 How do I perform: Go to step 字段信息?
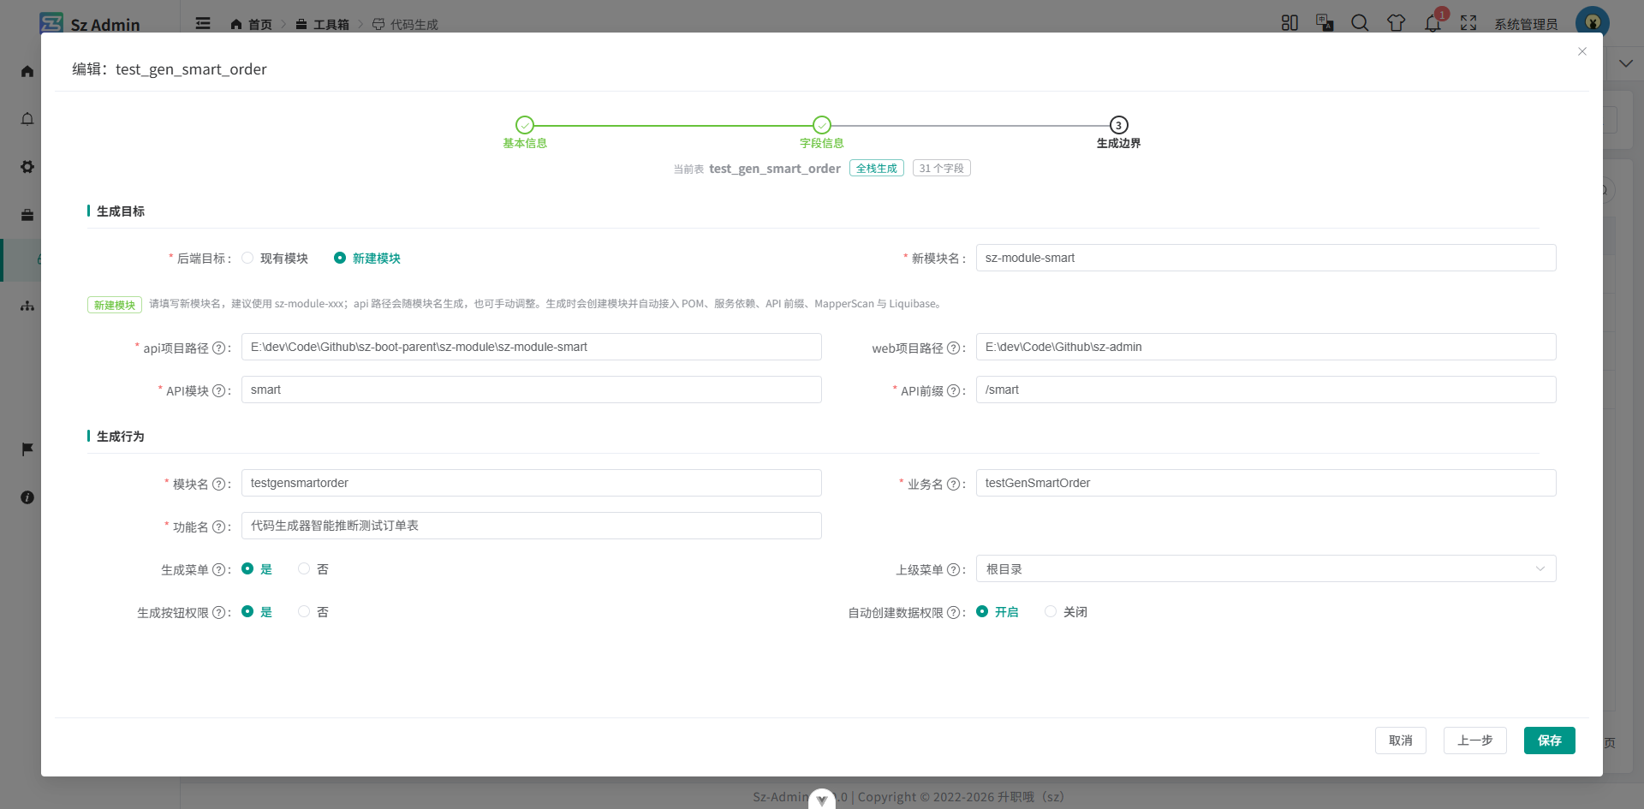tap(822, 133)
